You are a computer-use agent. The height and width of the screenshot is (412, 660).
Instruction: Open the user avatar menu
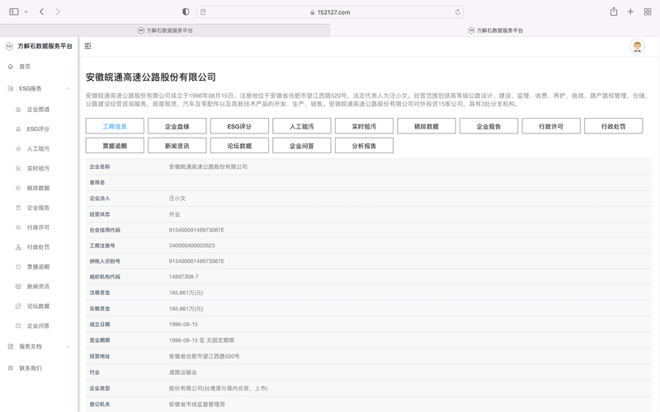point(637,46)
